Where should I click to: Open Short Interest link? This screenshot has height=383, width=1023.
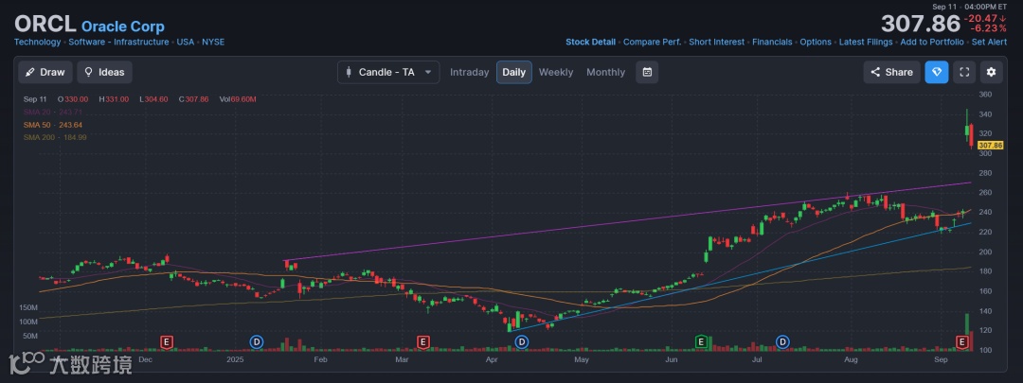[716, 42]
